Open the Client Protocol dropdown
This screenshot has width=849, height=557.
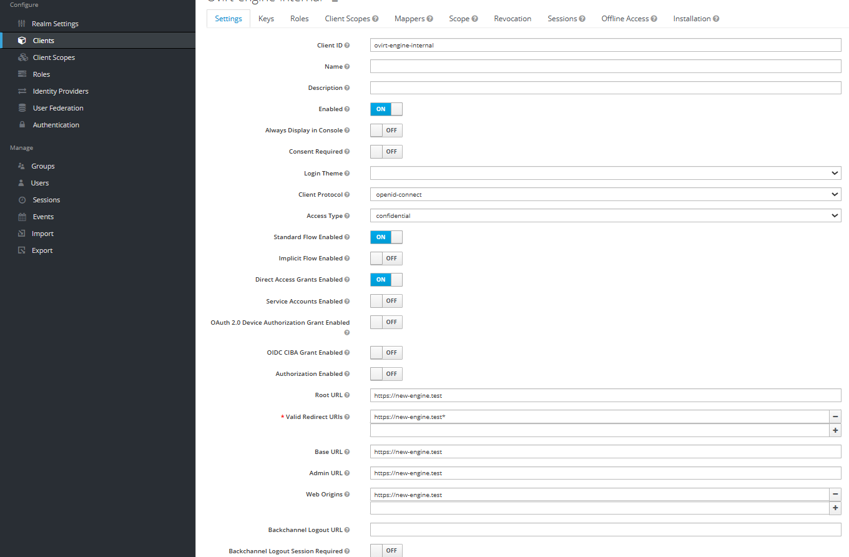(x=606, y=194)
